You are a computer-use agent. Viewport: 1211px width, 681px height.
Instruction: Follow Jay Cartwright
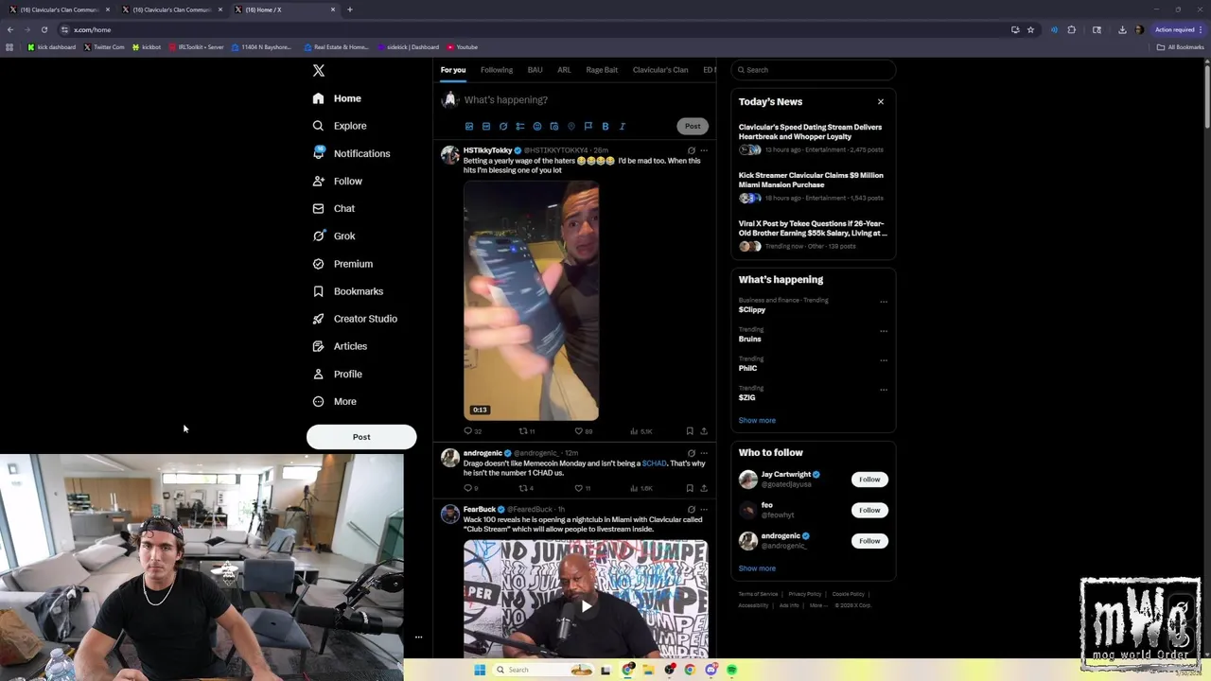(x=869, y=480)
